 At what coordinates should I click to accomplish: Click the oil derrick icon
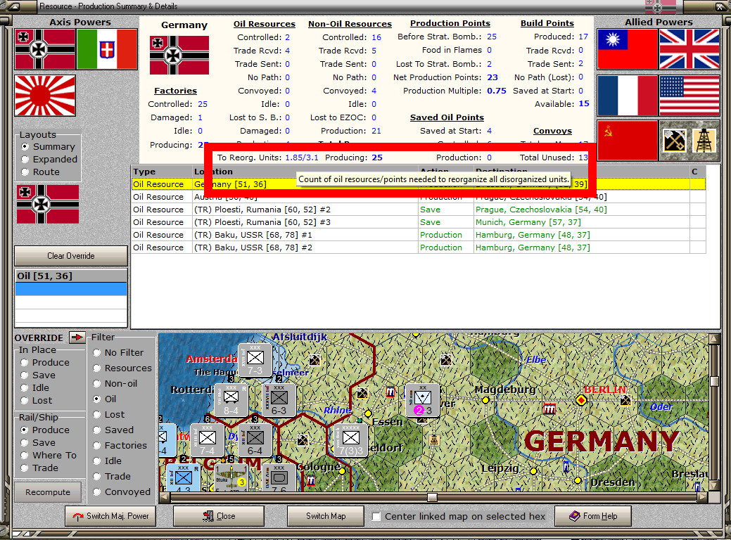pyautogui.click(x=704, y=140)
